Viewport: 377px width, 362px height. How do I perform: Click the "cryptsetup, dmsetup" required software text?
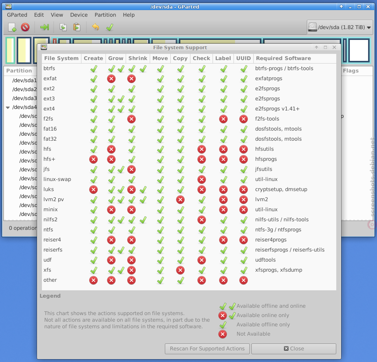tap(281, 190)
